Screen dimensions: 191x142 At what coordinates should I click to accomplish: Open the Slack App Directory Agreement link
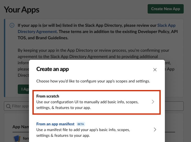click(x=96, y=28)
